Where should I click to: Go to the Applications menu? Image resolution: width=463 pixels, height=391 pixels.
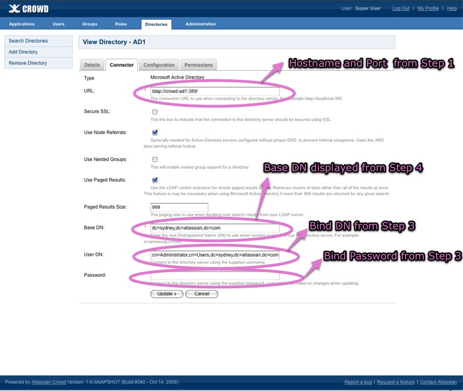22,24
